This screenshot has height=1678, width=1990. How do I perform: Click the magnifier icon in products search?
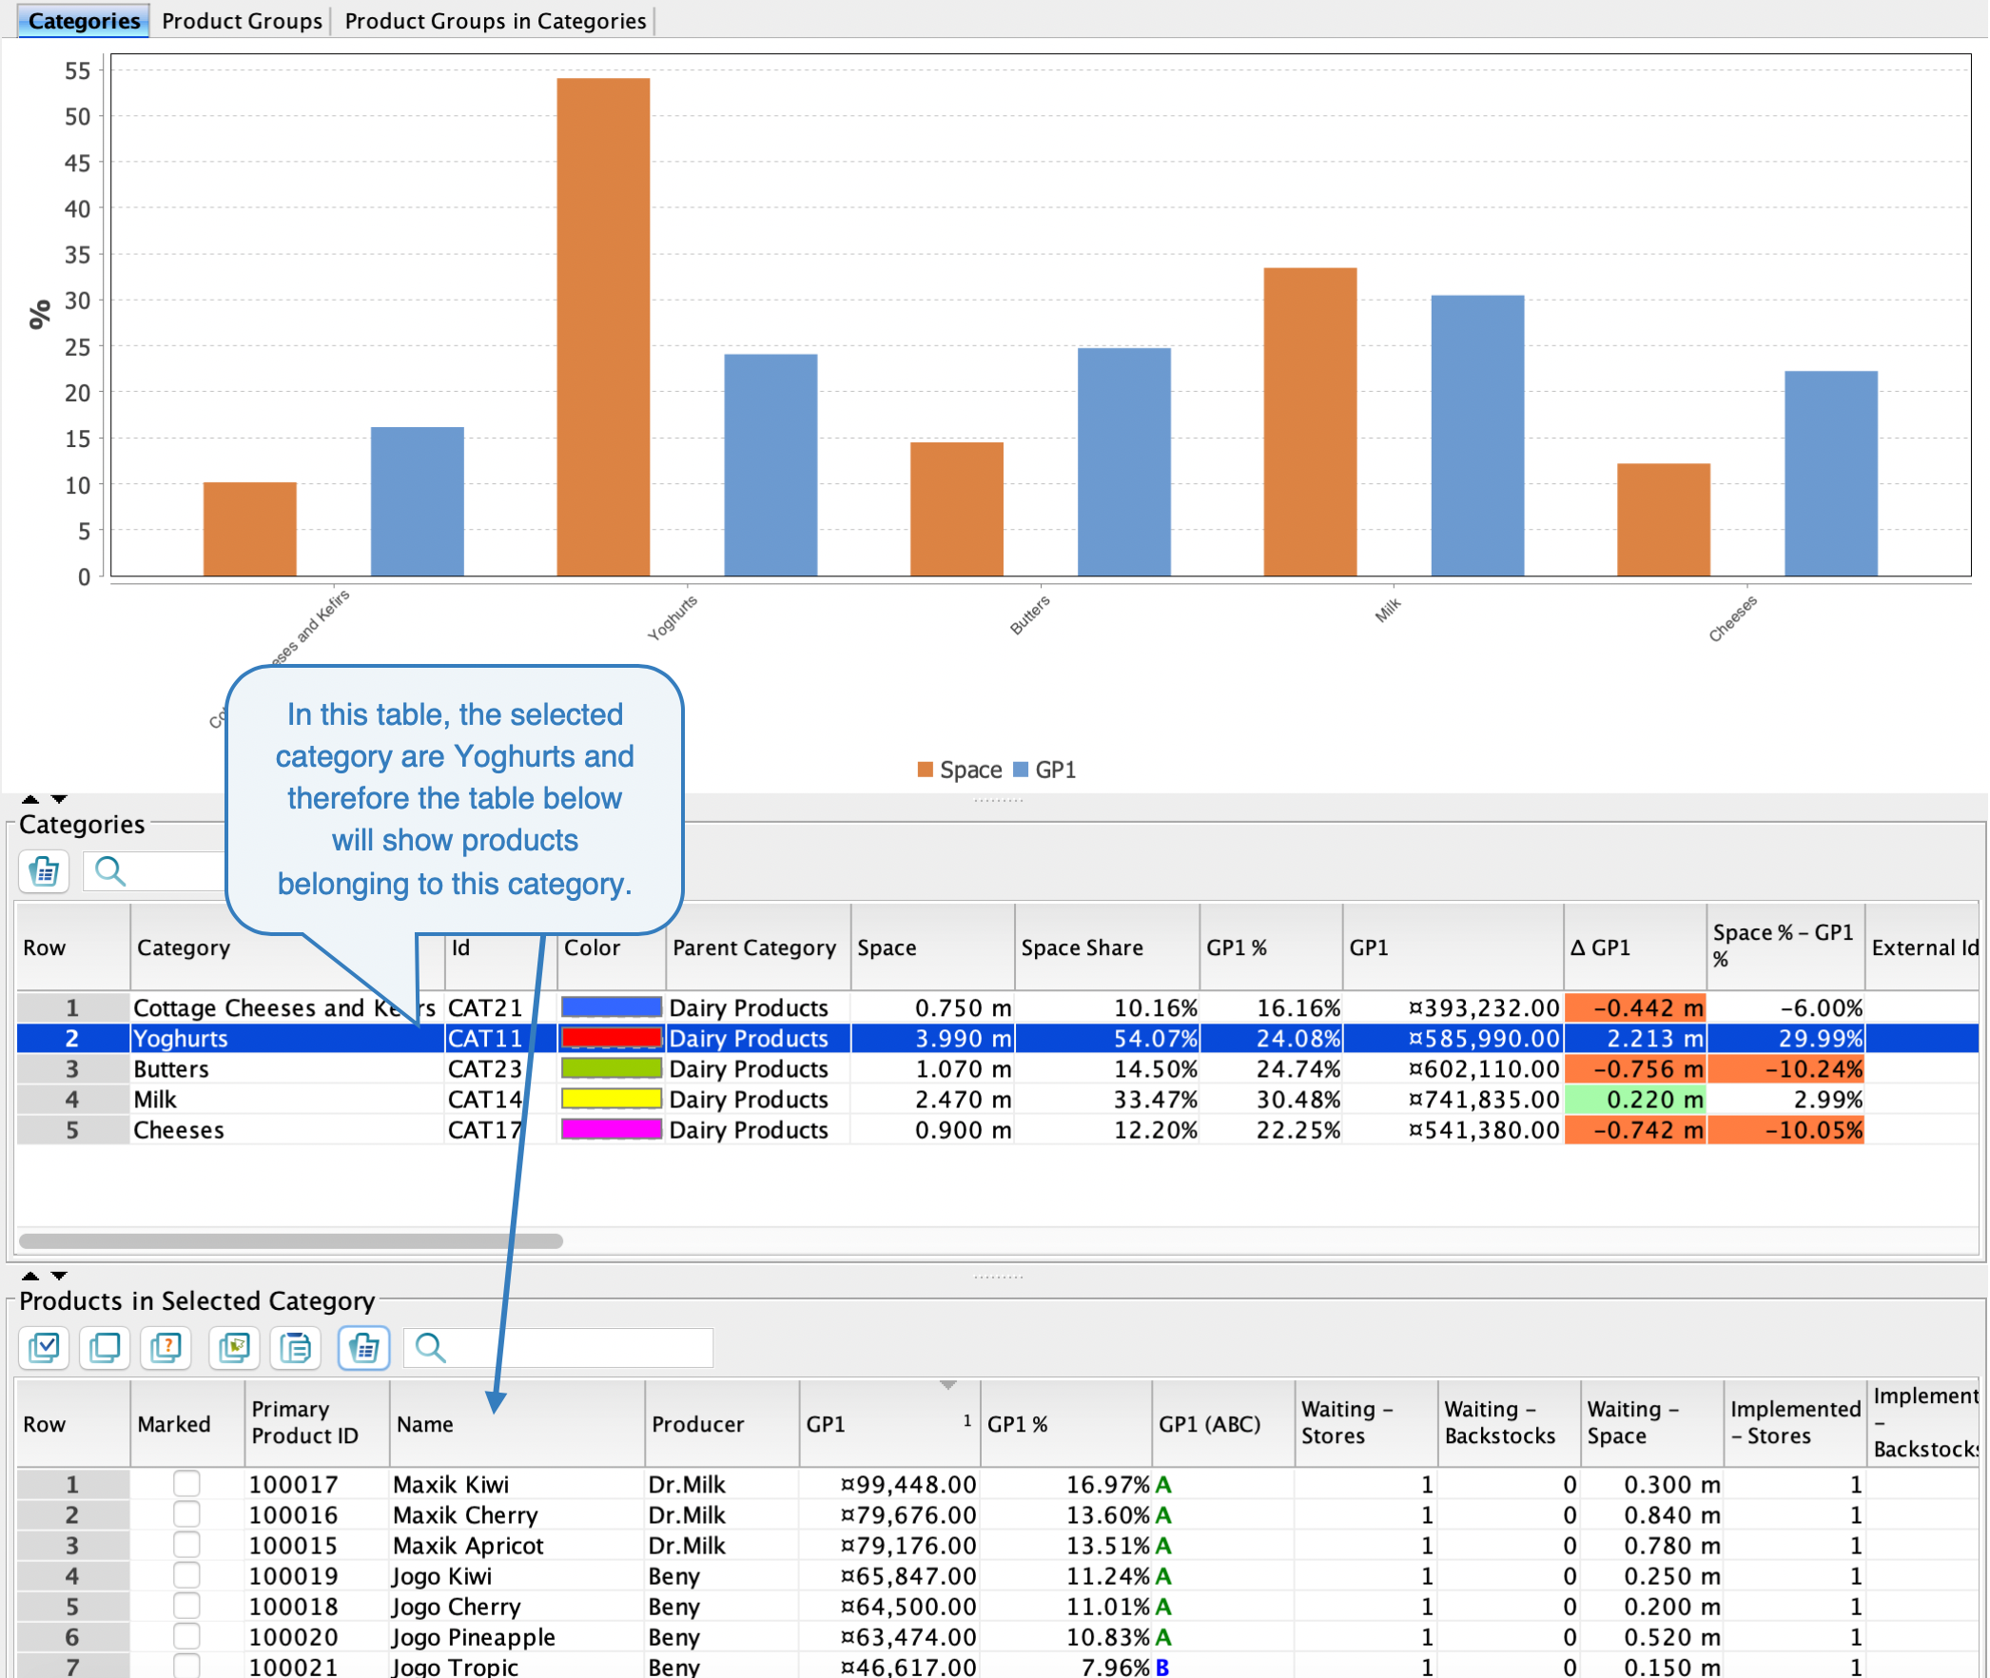(x=431, y=1348)
